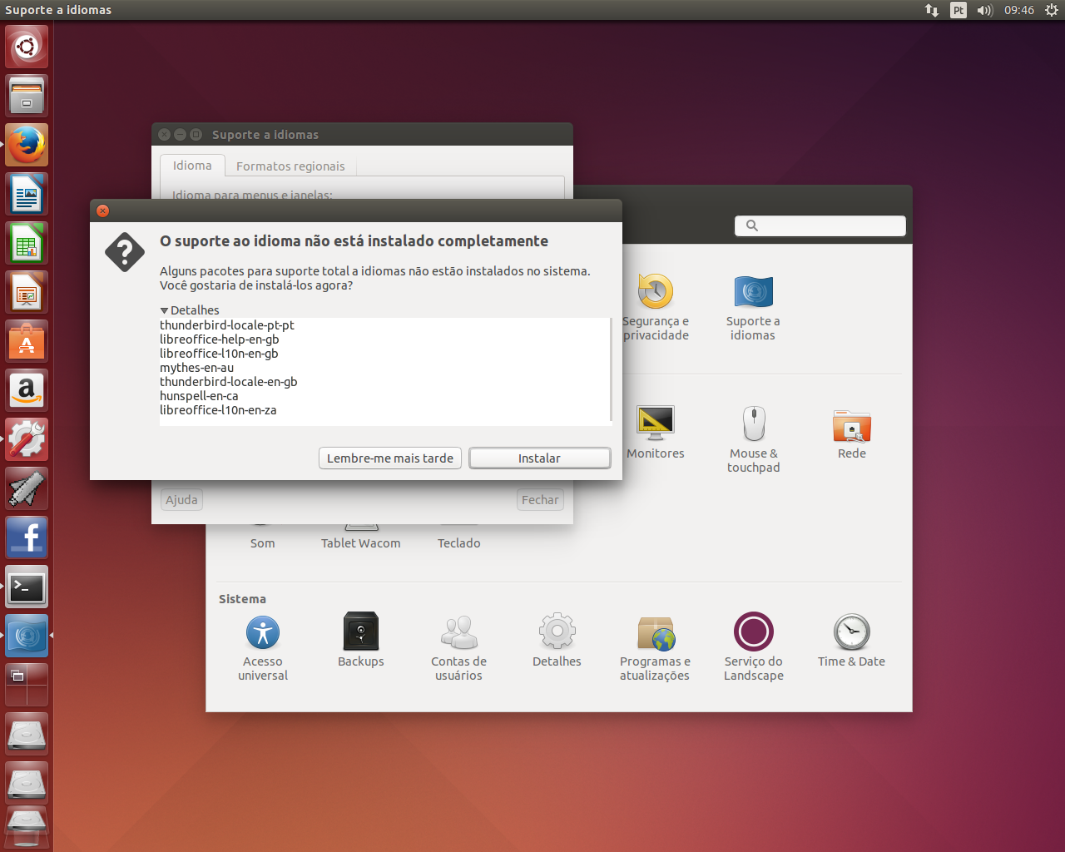Image resolution: width=1065 pixels, height=852 pixels.
Task: Click the Instalar button
Action: click(x=539, y=458)
